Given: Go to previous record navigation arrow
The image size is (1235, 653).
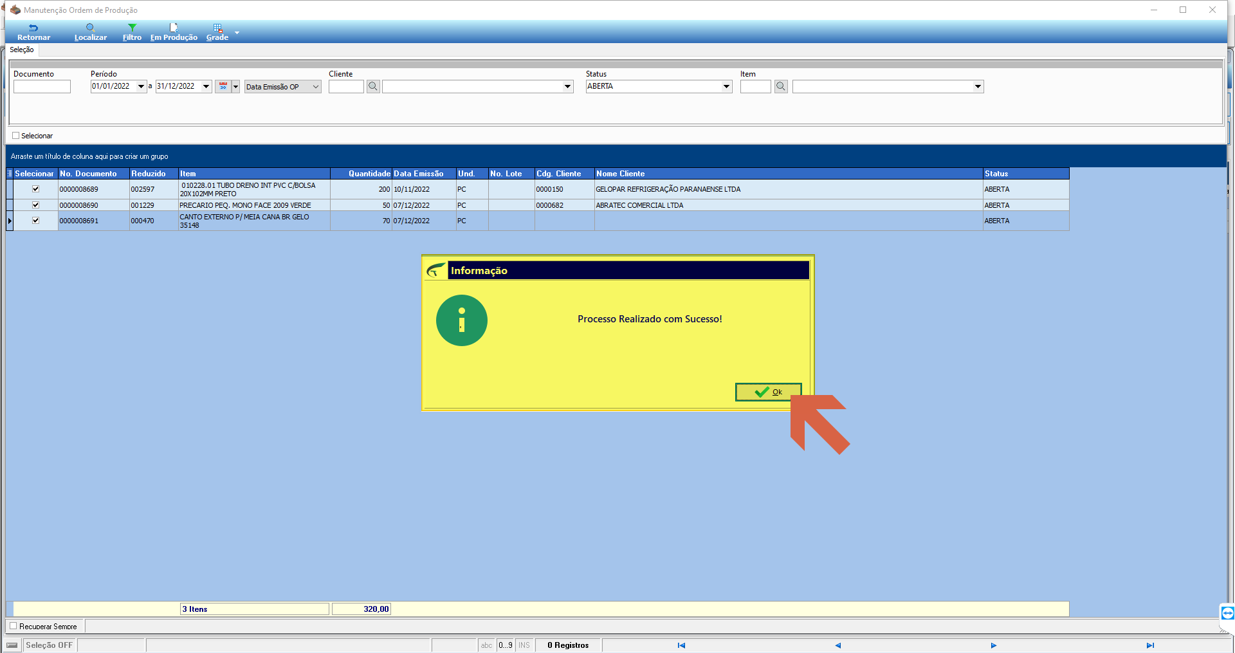Looking at the screenshot, I should point(837,645).
